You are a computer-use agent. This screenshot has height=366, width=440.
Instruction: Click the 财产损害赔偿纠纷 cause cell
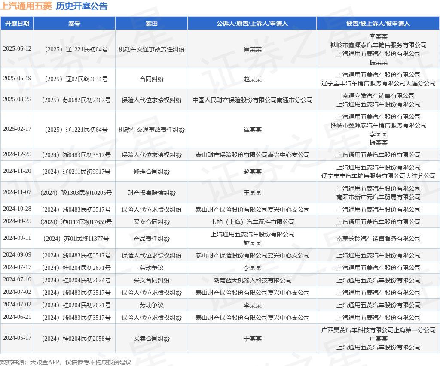[152, 193]
